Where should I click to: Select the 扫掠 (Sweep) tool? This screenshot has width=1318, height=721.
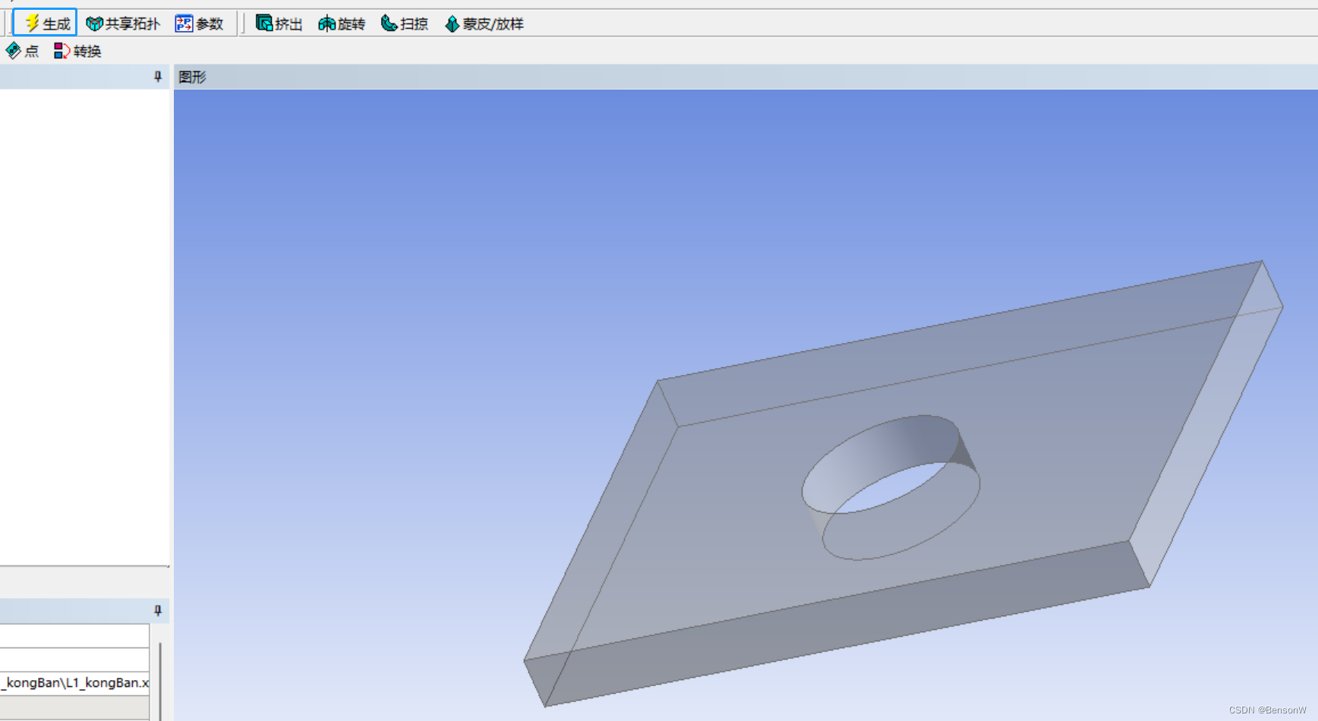[x=404, y=24]
